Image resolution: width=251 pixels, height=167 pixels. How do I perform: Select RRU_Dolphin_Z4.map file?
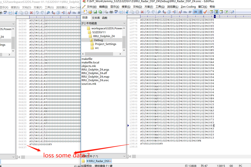95,77
